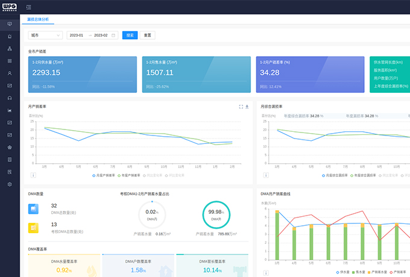Click the monitor dashboard icon in sidebar
Screen dimensions: 410x277
(x=10, y=23)
